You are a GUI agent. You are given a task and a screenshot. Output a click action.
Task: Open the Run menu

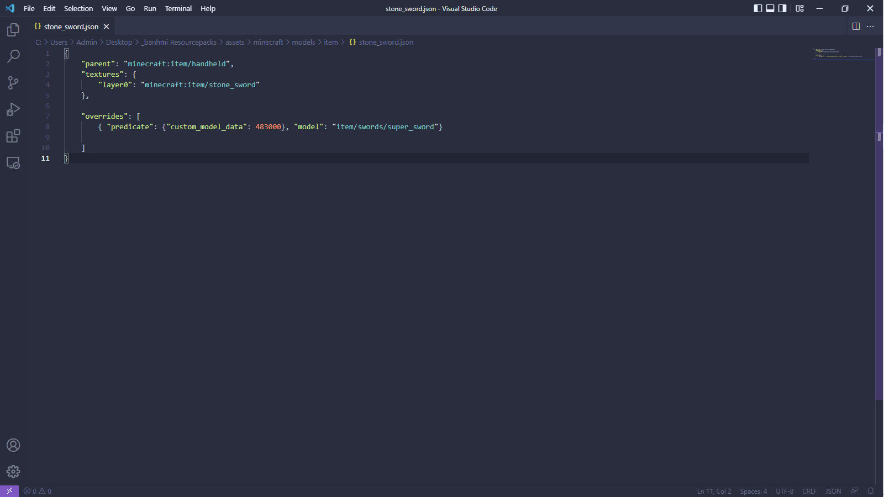[x=150, y=8]
